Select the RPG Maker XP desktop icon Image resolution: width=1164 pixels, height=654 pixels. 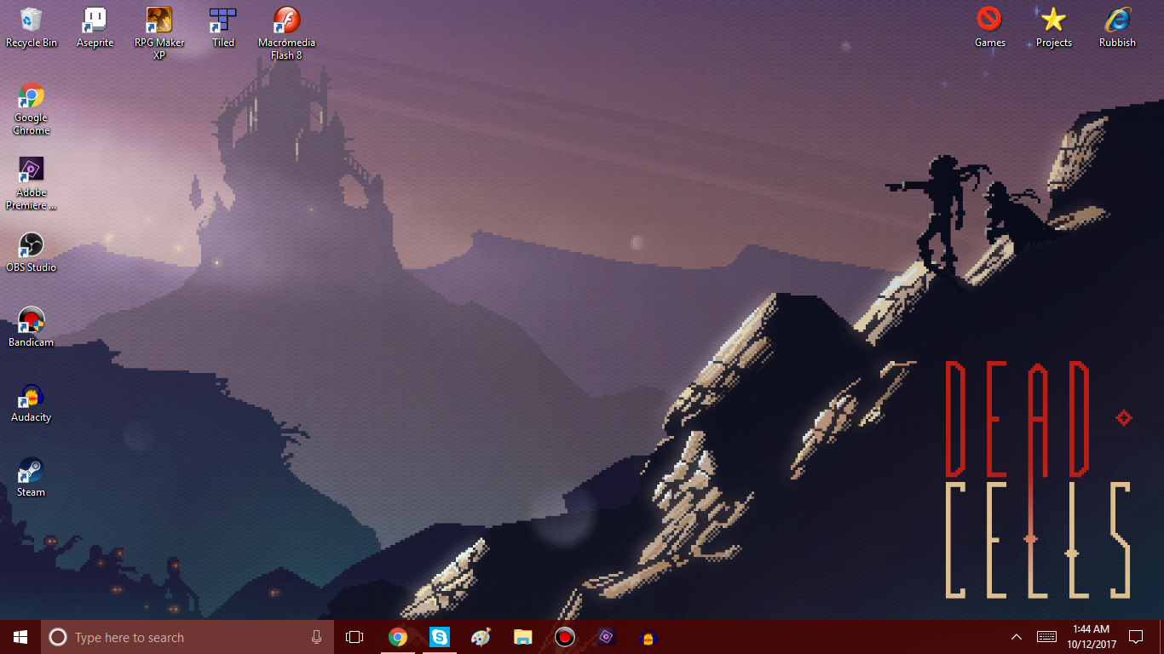[158, 20]
